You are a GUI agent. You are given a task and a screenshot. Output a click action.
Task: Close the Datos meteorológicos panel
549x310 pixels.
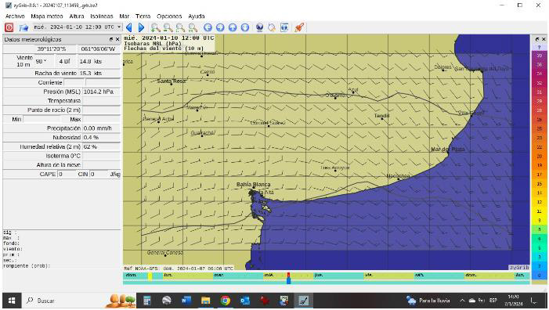pos(117,39)
